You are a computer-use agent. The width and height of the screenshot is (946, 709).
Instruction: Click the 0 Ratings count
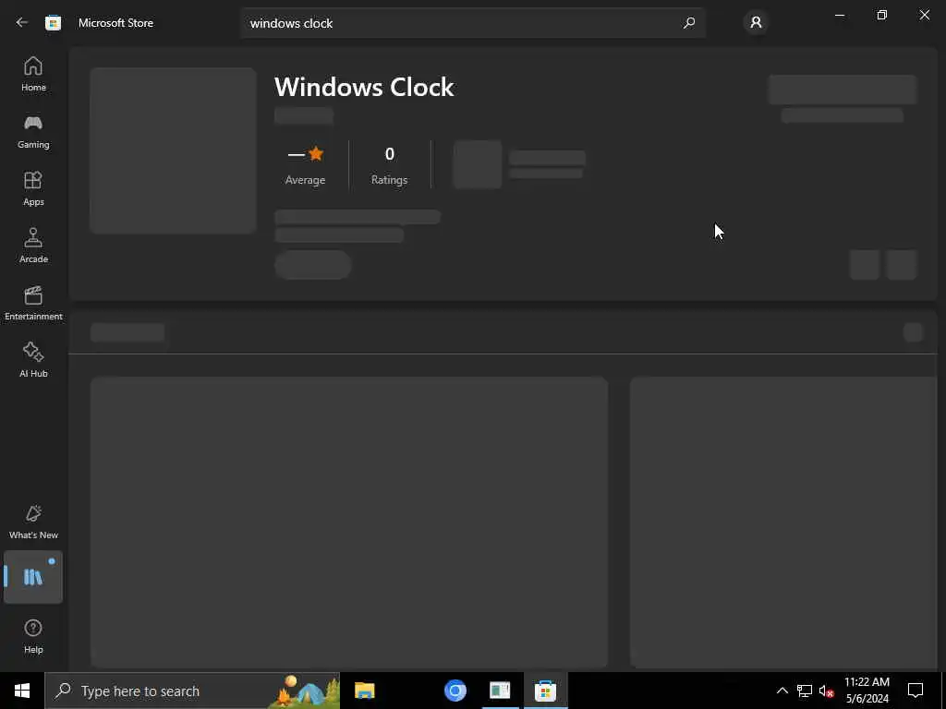click(389, 166)
